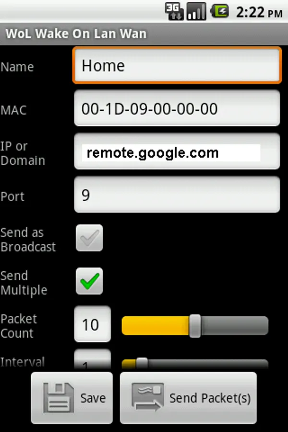Viewport: 288px width, 432px height.
Task: Click the Save button label
Action: (x=93, y=398)
